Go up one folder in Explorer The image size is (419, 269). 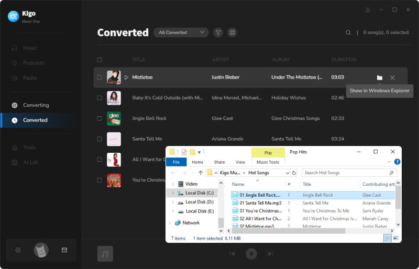[x=201, y=173]
